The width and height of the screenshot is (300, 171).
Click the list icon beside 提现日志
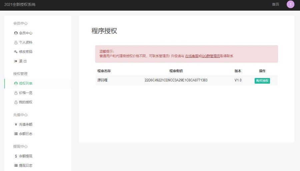pos(16,165)
